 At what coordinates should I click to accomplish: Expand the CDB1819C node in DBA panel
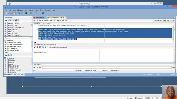tap(5, 60)
